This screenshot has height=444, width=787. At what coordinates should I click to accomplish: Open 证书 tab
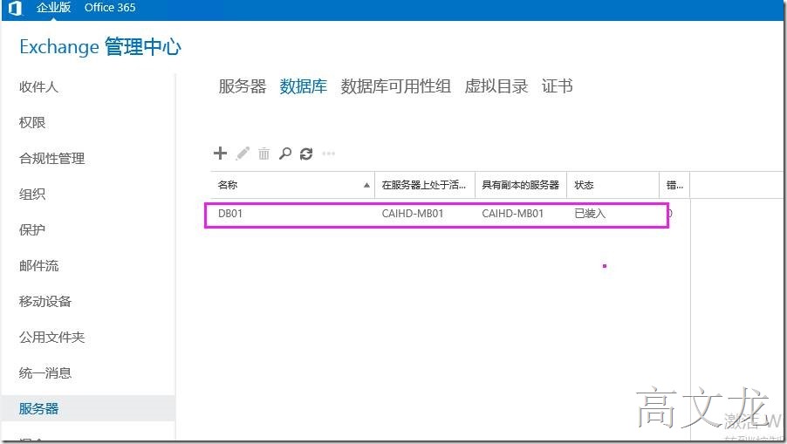point(558,86)
